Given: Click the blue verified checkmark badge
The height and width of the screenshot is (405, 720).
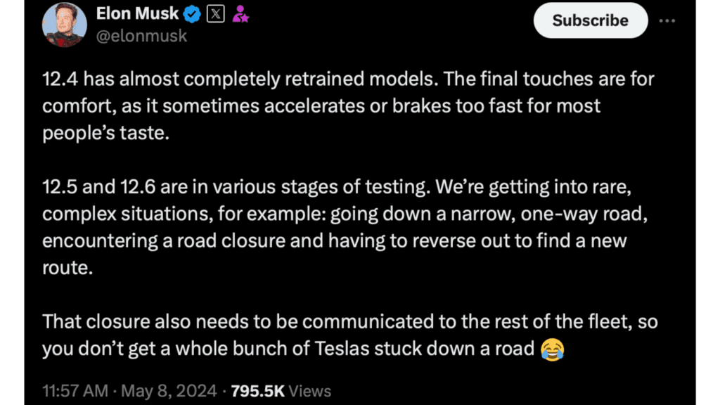Looking at the screenshot, I should 191,13.
